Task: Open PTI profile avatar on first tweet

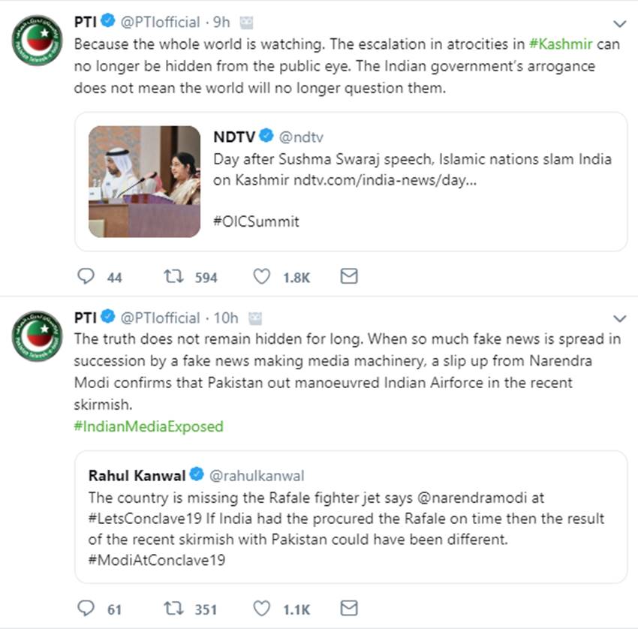Action: pyautogui.click(x=38, y=41)
